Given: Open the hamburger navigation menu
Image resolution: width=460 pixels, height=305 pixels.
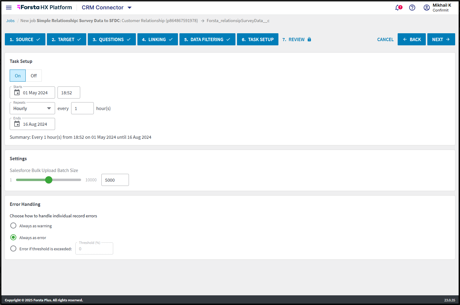Looking at the screenshot, I should 9,8.
